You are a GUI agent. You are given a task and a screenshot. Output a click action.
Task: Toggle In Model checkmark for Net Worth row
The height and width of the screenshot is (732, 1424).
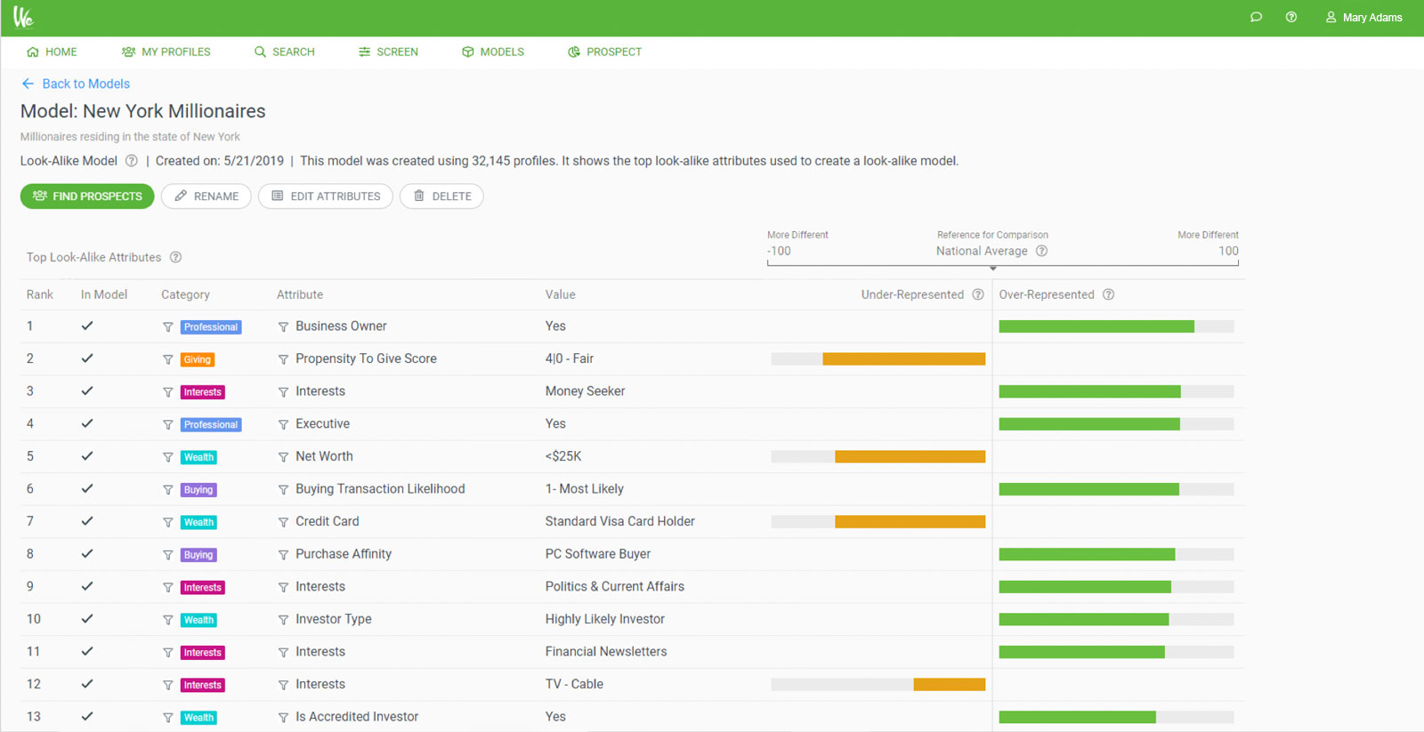[x=87, y=456]
